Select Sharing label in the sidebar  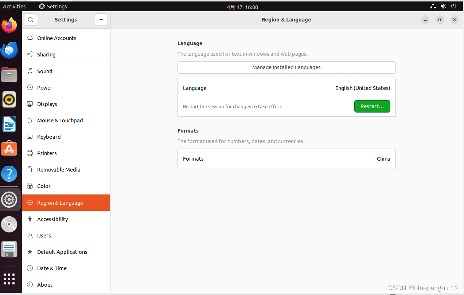(46, 54)
